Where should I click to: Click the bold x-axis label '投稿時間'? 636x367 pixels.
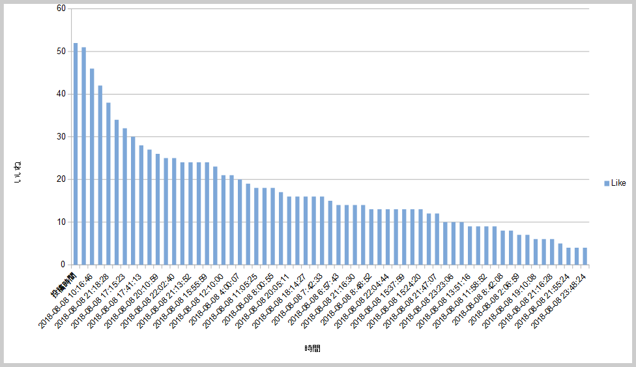tap(64, 285)
